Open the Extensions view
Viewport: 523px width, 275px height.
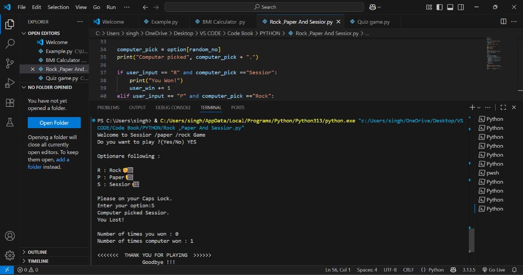tap(10, 103)
